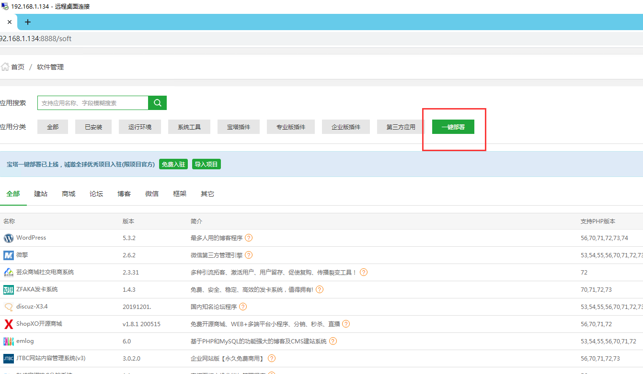Click the JTBC网站内容管理系统(v3) name text

[51, 358]
